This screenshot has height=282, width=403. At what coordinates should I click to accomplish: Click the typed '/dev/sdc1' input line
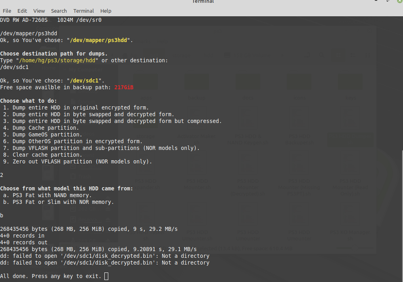point(14,67)
